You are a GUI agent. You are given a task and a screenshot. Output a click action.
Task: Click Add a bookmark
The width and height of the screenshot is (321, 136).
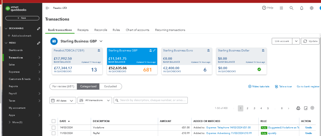[19, 36]
